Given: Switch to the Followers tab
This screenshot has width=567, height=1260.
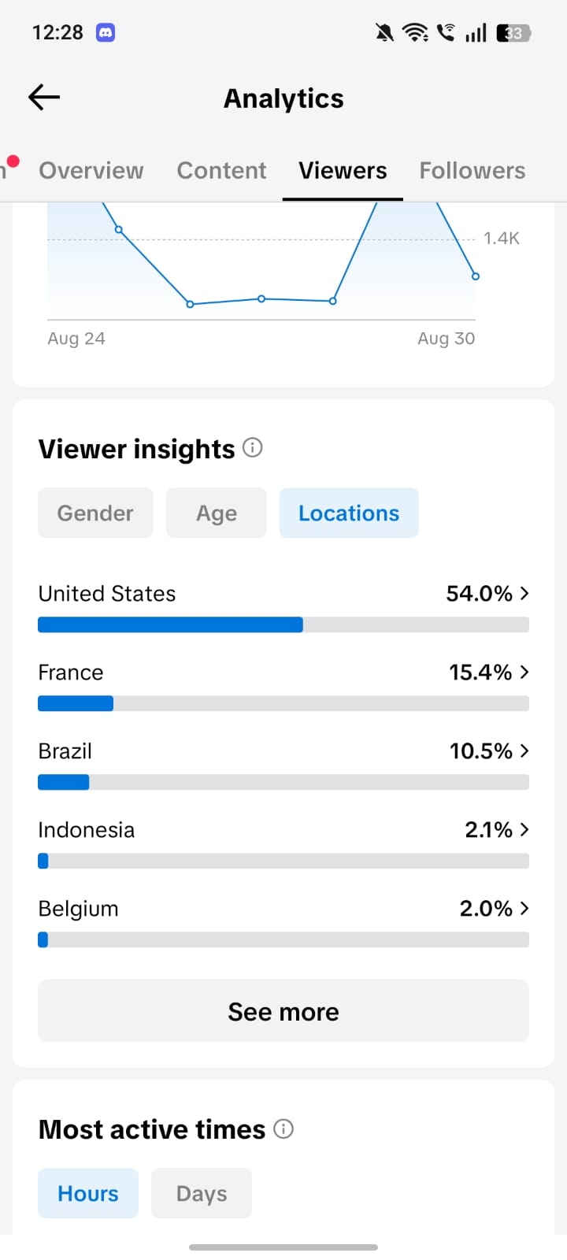Looking at the screenshot, I should 472,170.
